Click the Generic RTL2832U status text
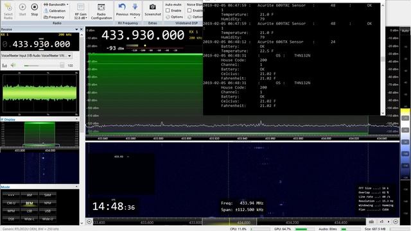Screen dimensions: 411x231 pyautogui.click(x=30, y=229)
